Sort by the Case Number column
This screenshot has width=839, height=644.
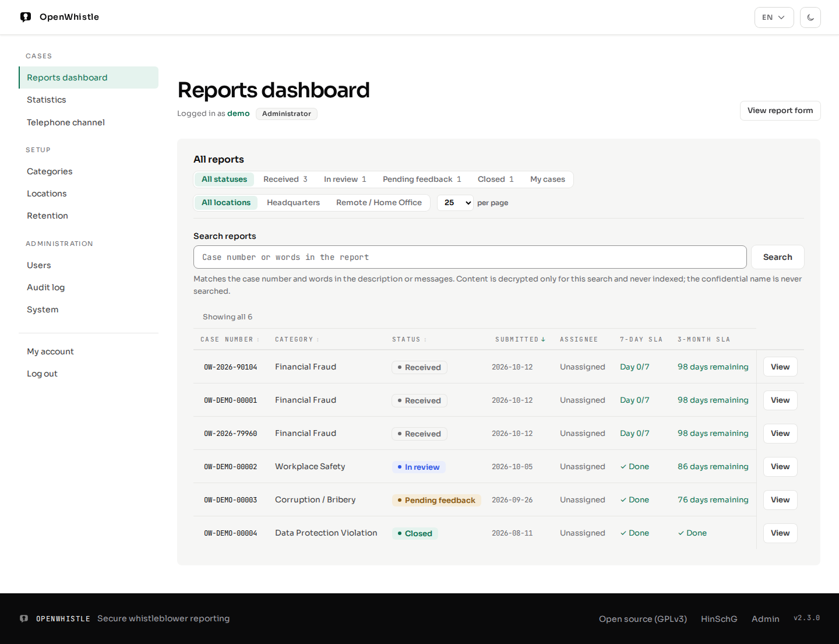(x=230, y=339)
